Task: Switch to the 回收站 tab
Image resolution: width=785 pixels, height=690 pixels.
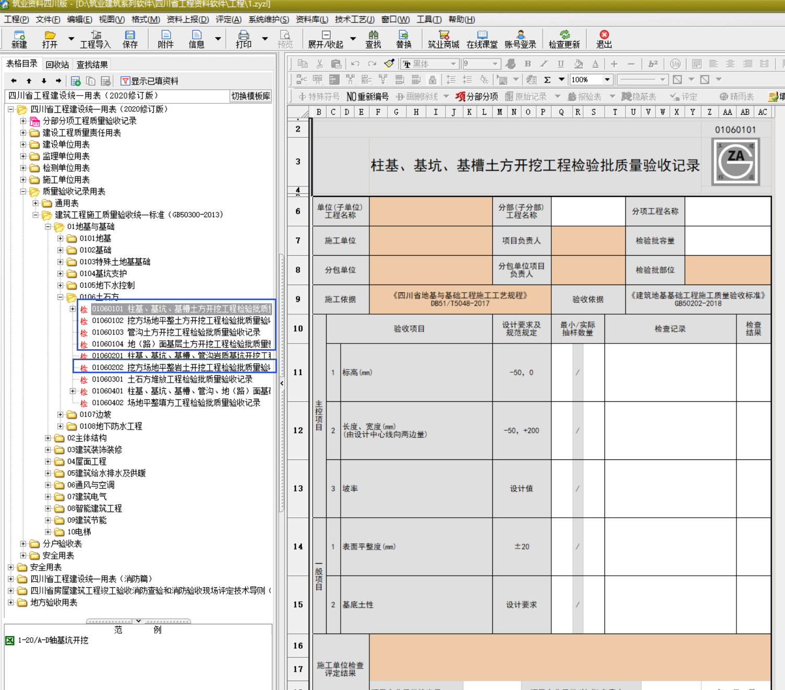Action: pyautogui.click(x=57, y=65)
